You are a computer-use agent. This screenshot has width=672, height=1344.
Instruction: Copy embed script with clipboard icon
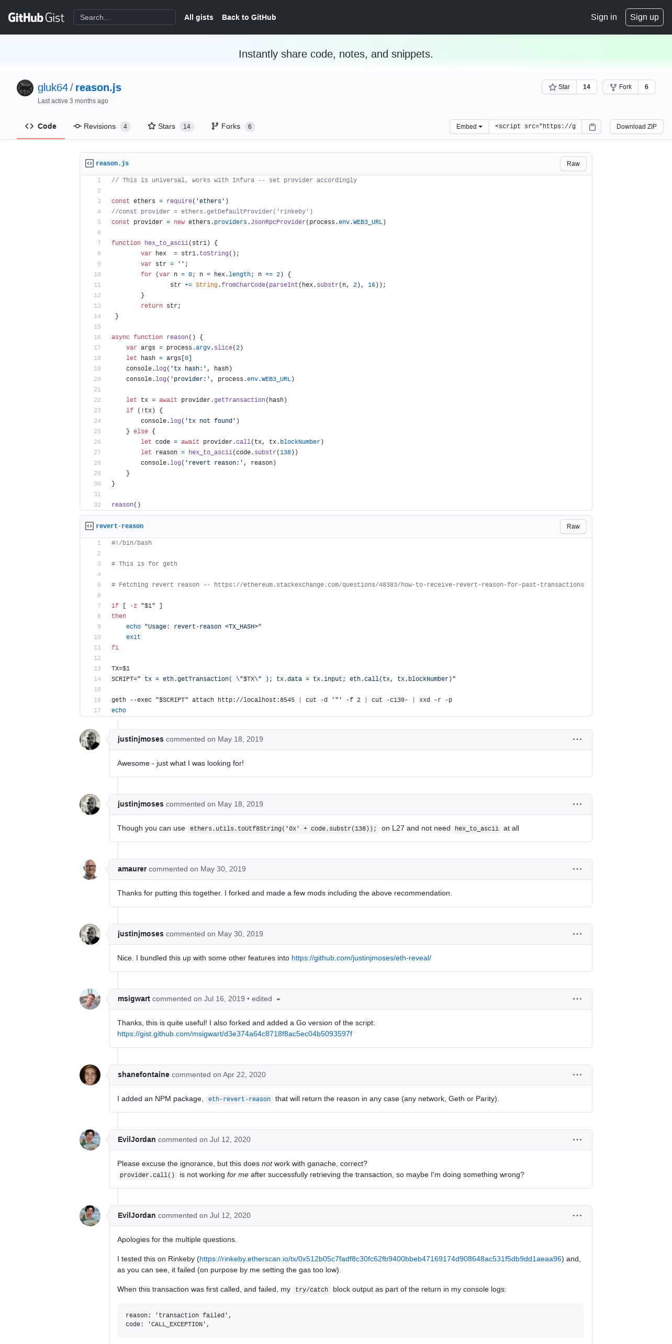(x=592, y=127)
